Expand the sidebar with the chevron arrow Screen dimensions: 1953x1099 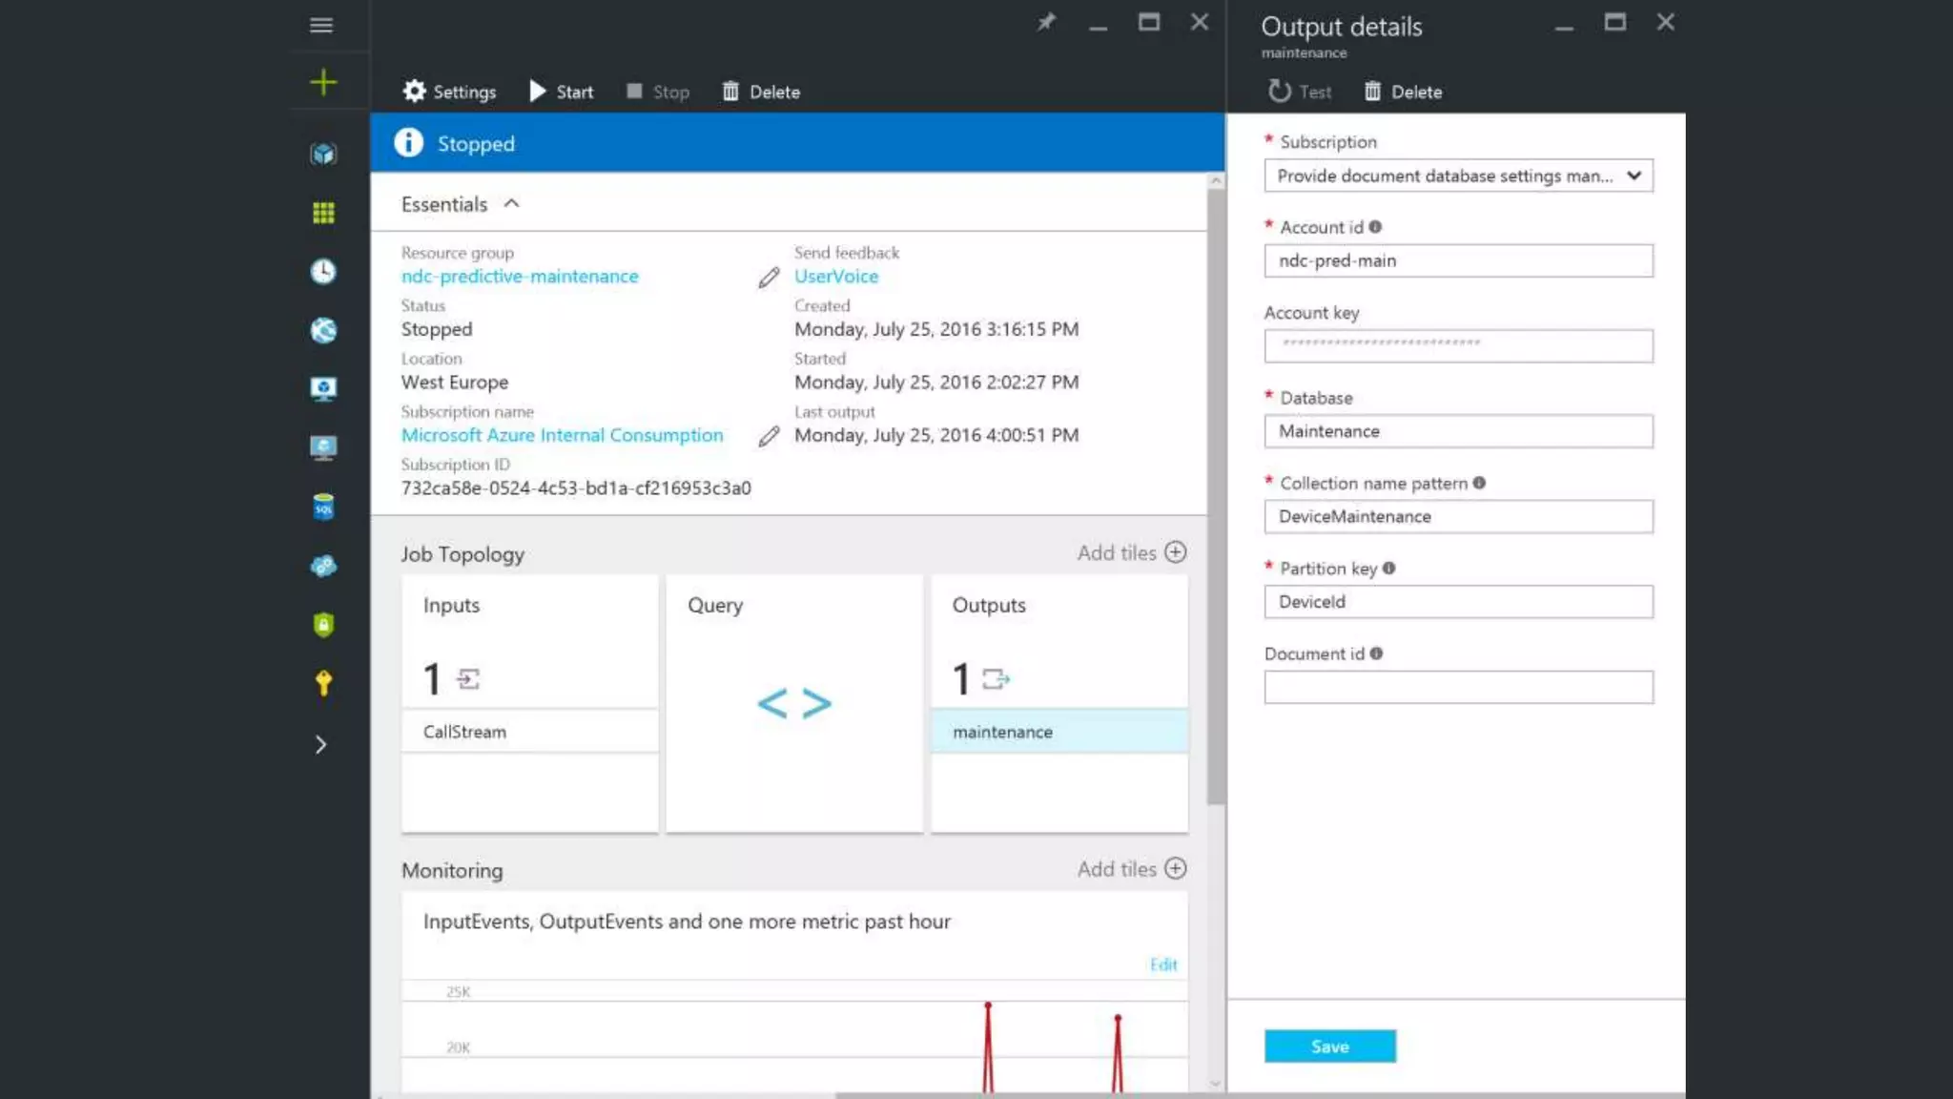click(321, 745)
